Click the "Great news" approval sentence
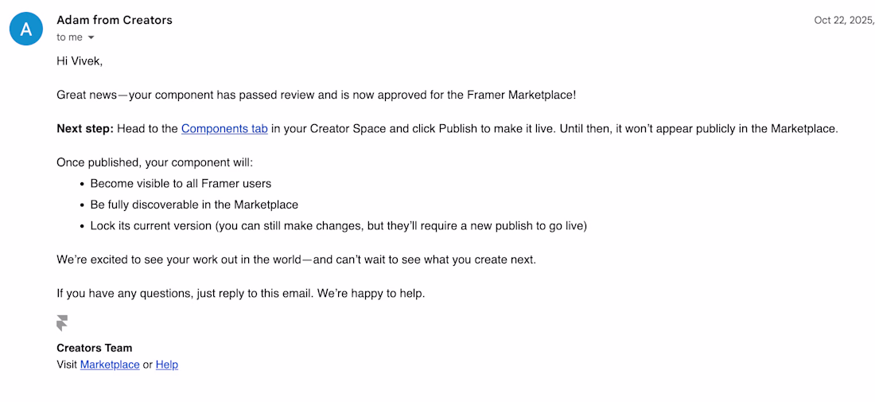The image size is (875, 402). [x=316, y=95]
